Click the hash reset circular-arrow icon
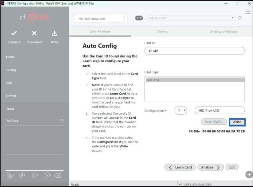Image resolution: width=253 pixels, height=187 pixels. tap(22, 175)
